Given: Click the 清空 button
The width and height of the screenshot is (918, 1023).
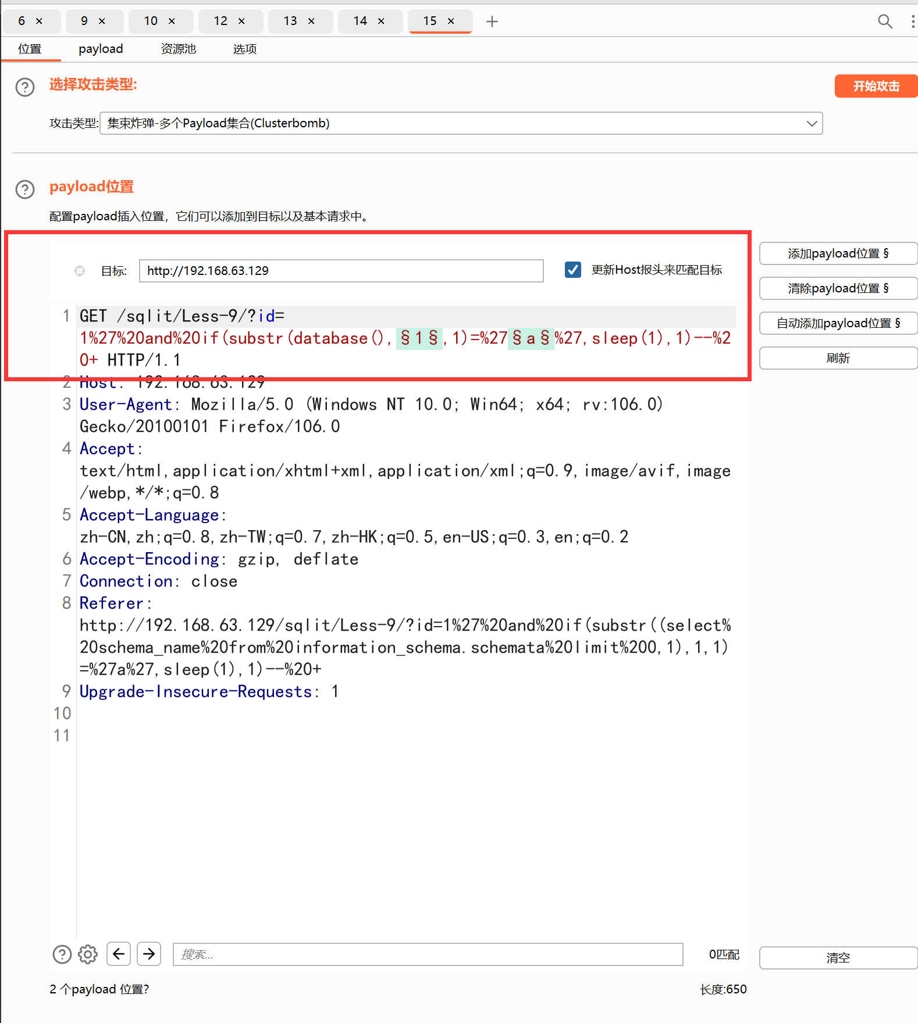Looking at the screenshot, I should point(838,958).
